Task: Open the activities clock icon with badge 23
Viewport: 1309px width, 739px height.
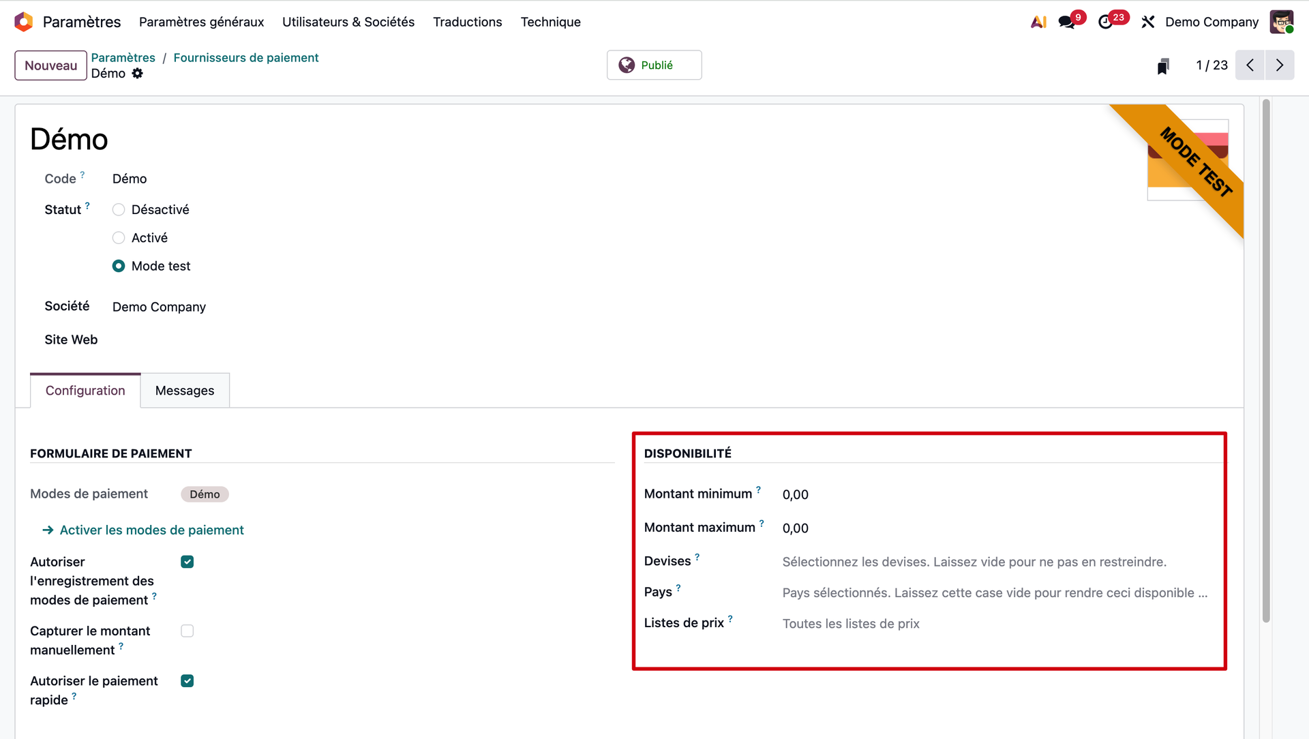Action: coord(1106,22)
